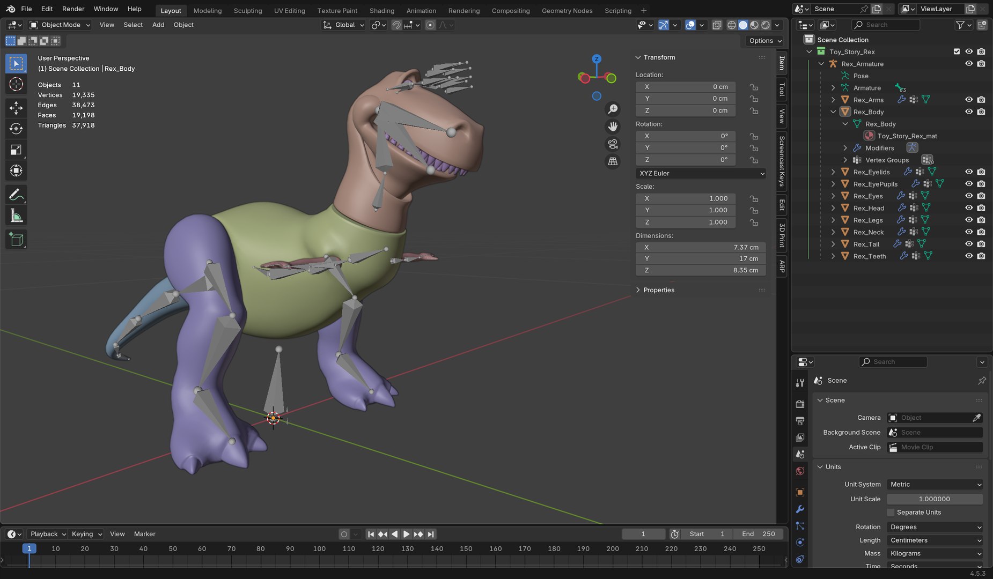This screenshot has height=579, width=993.
Task: Jump to the timeline end frame
Action: 431,534
